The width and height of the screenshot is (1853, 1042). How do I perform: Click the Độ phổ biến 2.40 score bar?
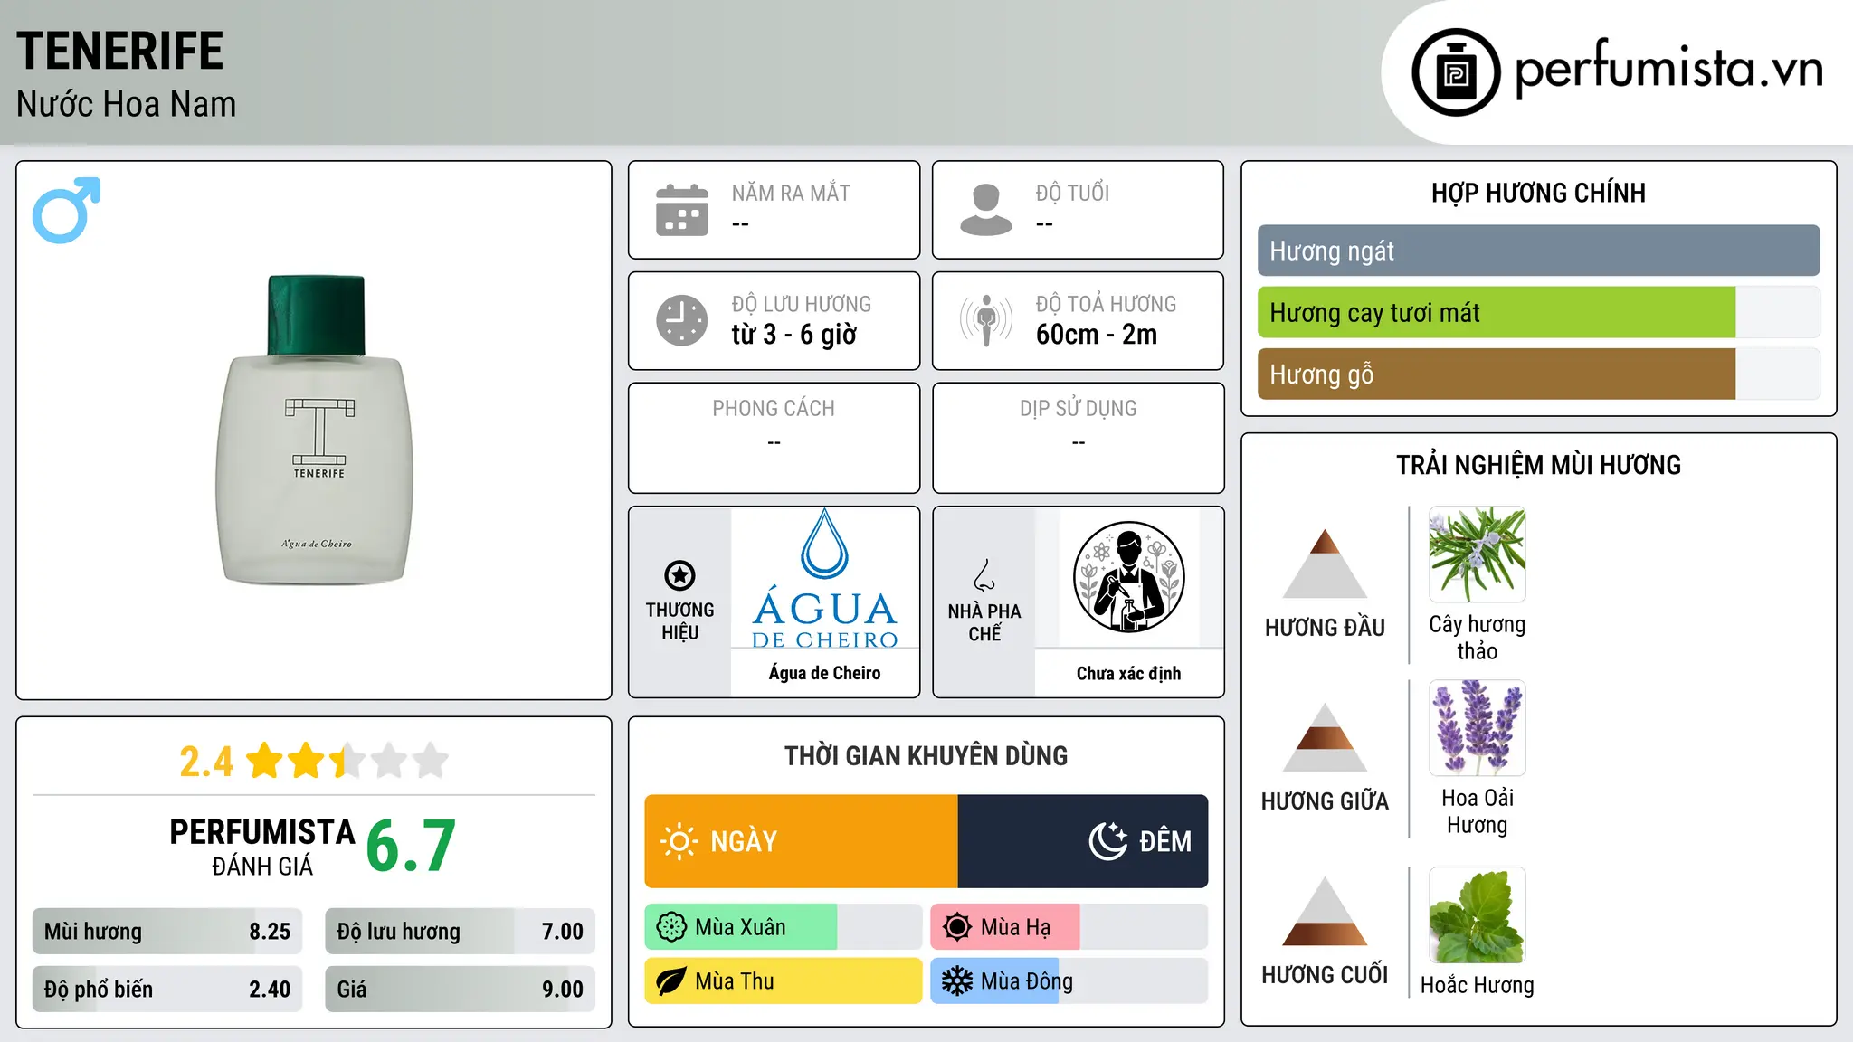coord(167,990)
